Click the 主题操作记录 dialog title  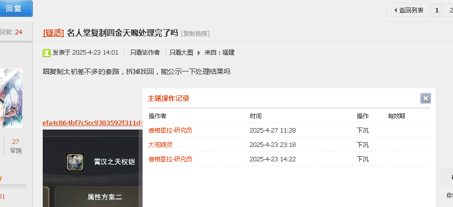(168, 98)
